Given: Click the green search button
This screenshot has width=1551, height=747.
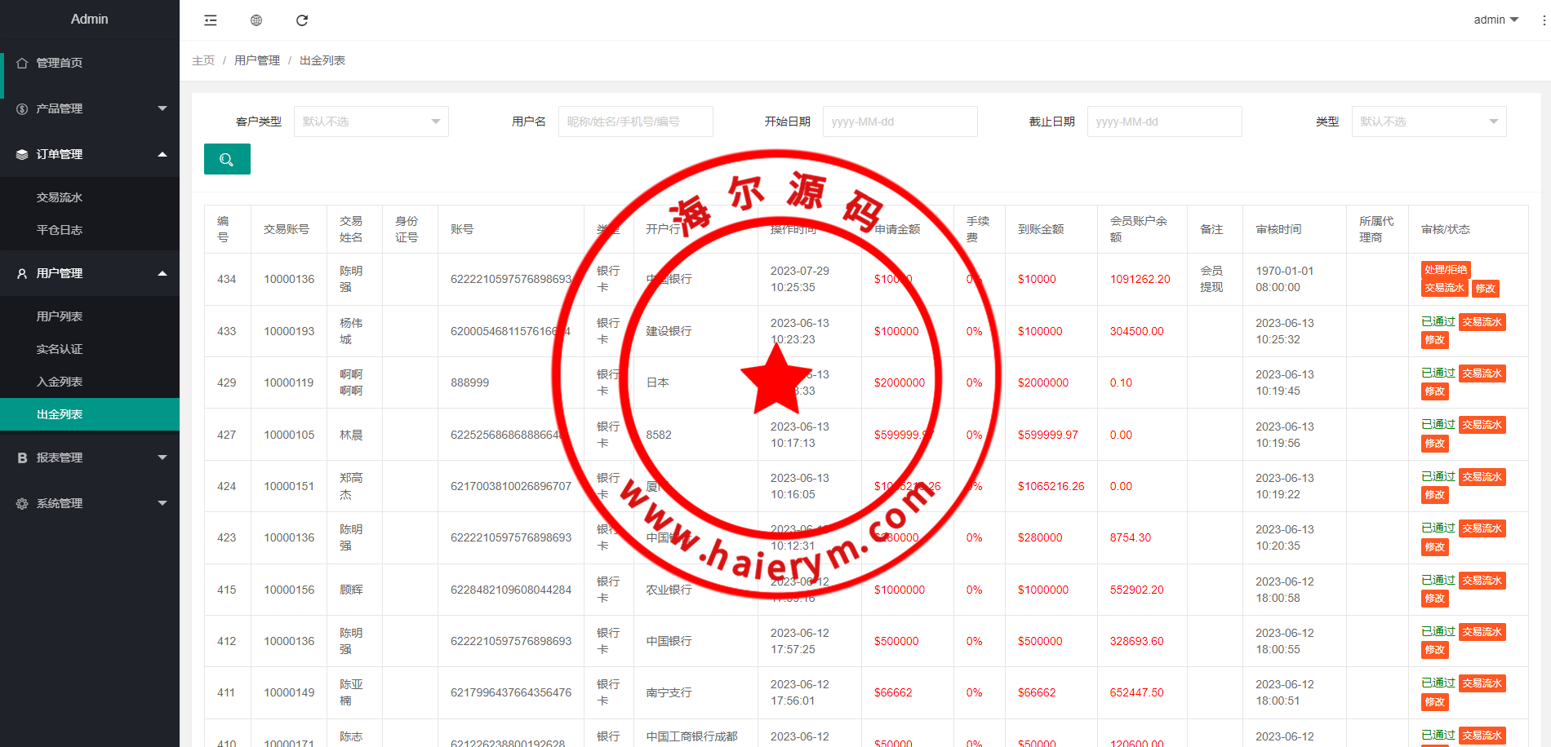Looking at the screenshot, I should (x=227, y=160).
